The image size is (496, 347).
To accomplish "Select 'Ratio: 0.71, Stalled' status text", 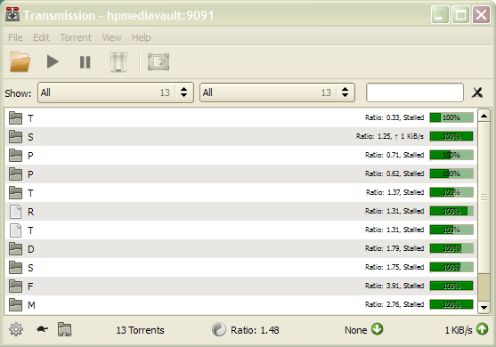I will (394, 155).
